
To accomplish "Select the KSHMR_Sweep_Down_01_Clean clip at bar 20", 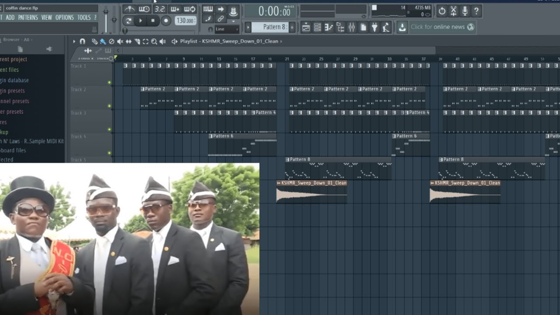I will click(x=311, y=192).
